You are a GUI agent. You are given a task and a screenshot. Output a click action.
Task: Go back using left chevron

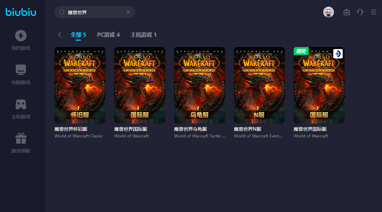pyautogui.click(x=60, y=35)
